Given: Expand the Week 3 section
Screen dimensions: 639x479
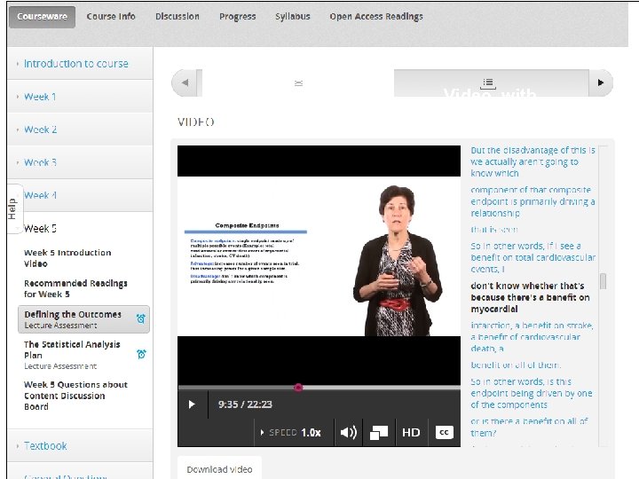Looking at the screenshot, I should tap(80, 162).
